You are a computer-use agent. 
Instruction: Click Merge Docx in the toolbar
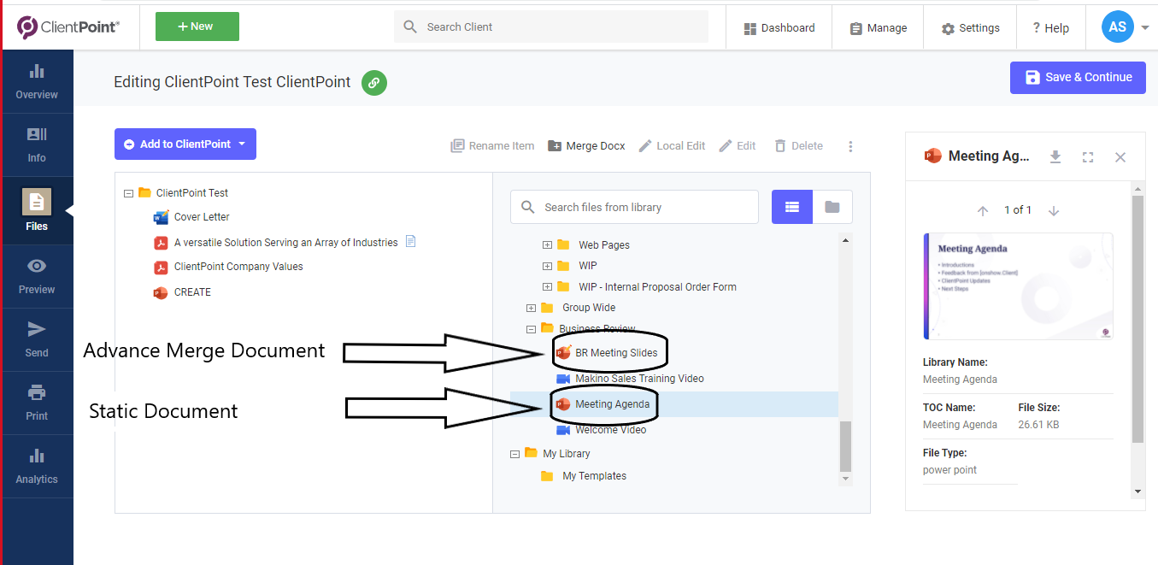click(586, 146)
